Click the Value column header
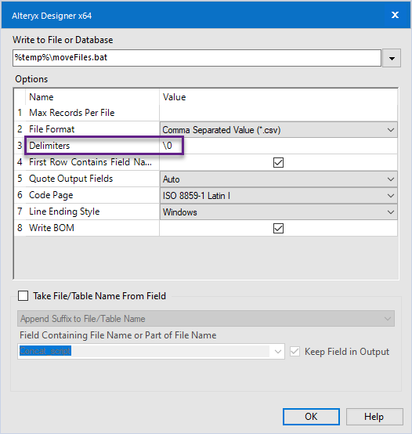The image size is (412, 434). [x=174, y=97]
